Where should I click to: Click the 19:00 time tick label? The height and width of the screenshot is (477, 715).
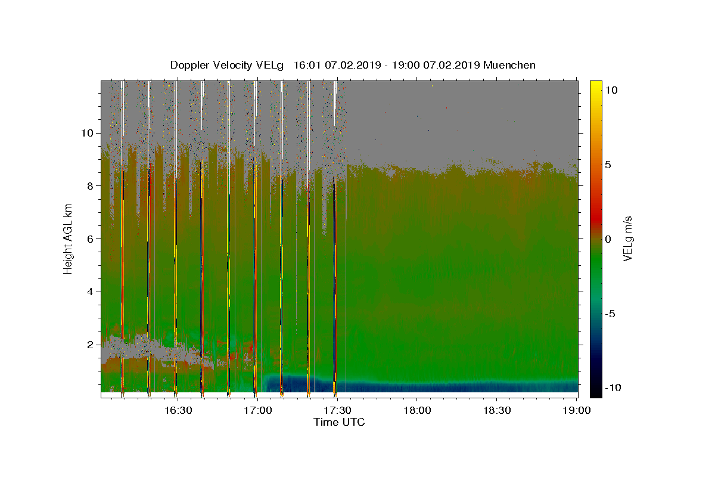(576, 410)
